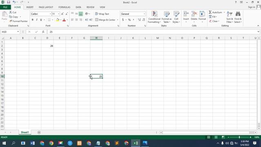Click the Borders icon

[49, 20]
